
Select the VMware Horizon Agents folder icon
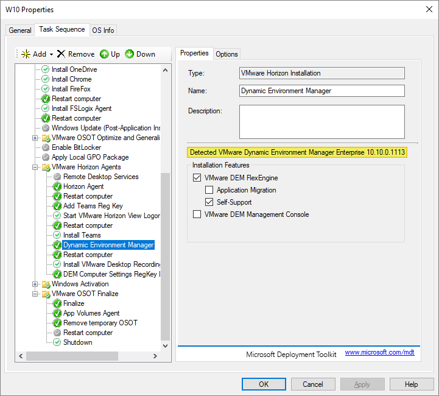46,167
